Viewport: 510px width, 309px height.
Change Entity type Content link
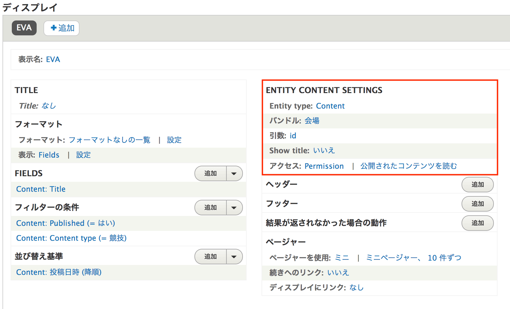pos(330,106)
